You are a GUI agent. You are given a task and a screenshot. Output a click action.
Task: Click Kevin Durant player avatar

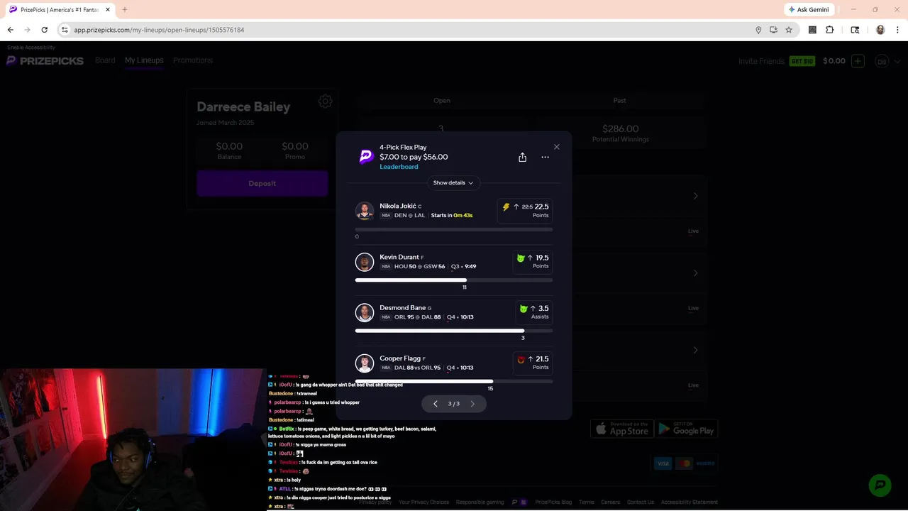(x=365, y=262)
